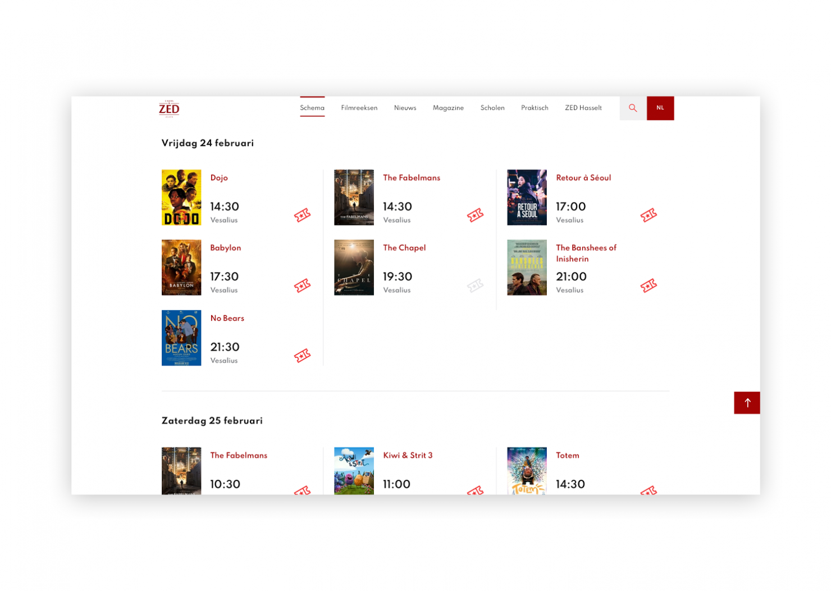This screenshot has height=591, width=831.
Task: Click the Retour à Séoul poster
Action: [x=527, y=197]
